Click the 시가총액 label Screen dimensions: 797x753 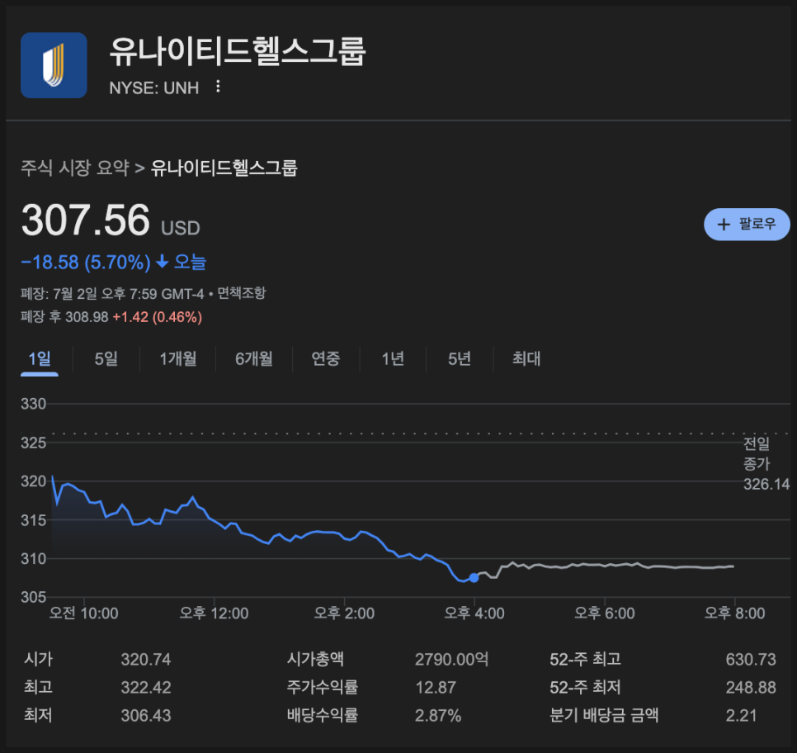coord(315,660)
